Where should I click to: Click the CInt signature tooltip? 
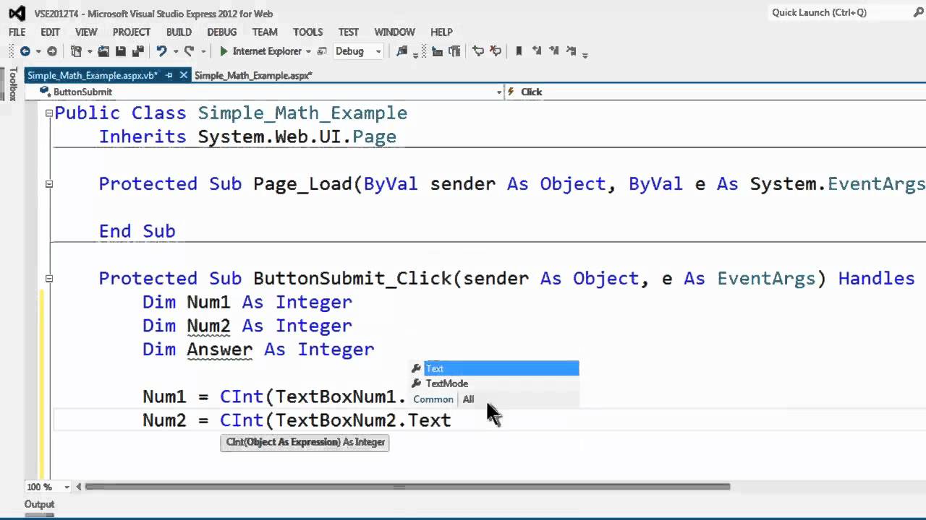[305, 442]
